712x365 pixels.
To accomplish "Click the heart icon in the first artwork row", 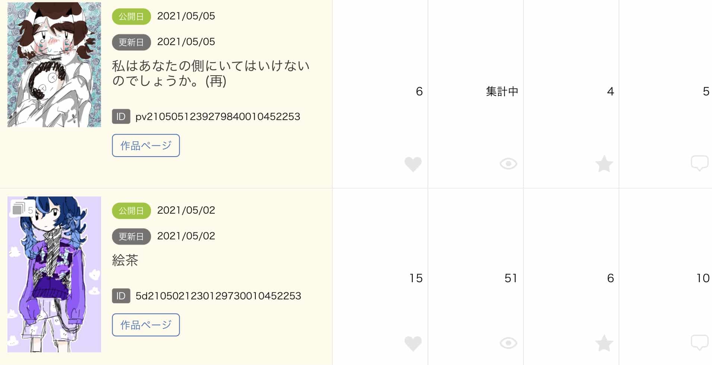I will coord(413,164).
